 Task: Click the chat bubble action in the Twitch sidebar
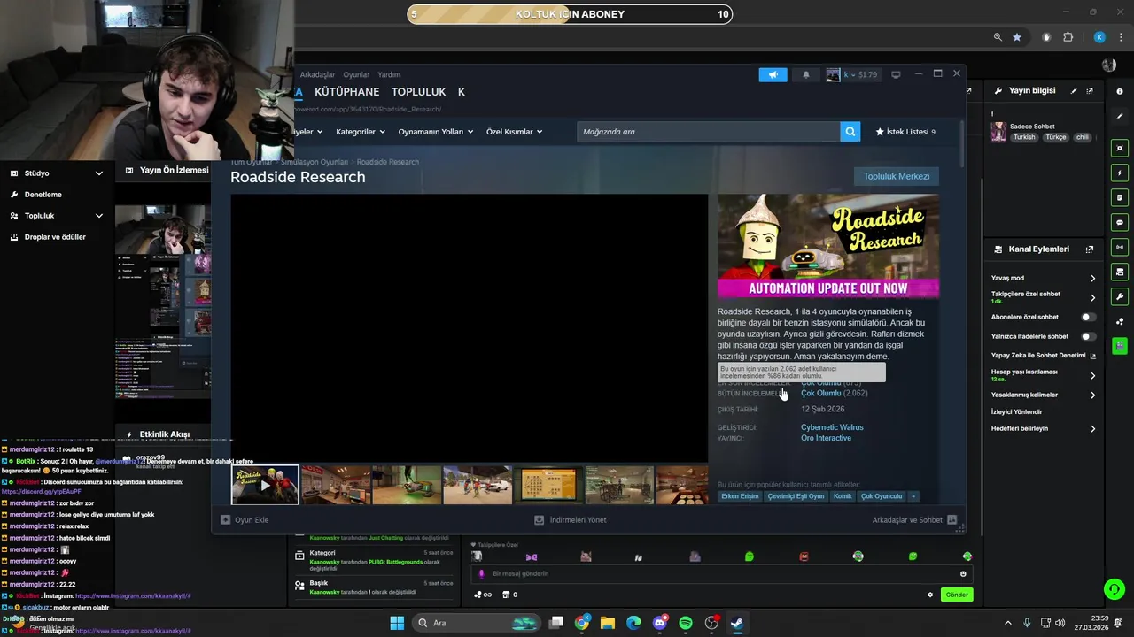click(x=1120, y=222)
